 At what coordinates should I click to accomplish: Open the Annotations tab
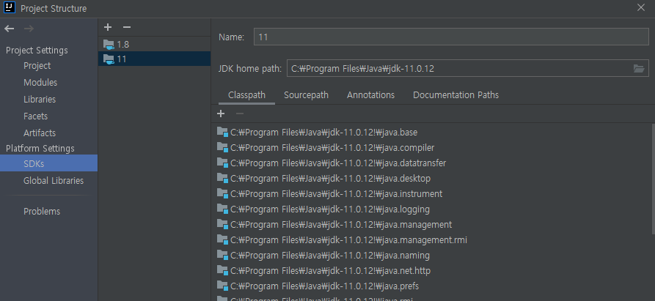(370, 95)
